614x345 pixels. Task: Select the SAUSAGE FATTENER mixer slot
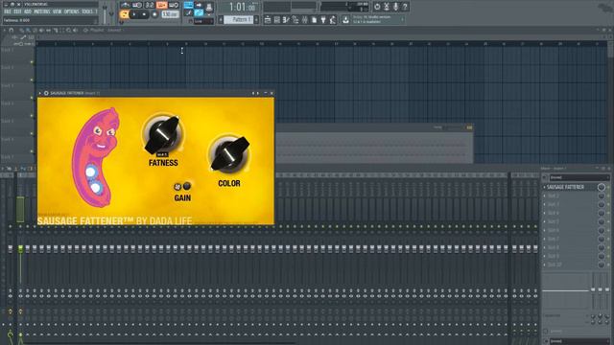click(x=566, y=187)
